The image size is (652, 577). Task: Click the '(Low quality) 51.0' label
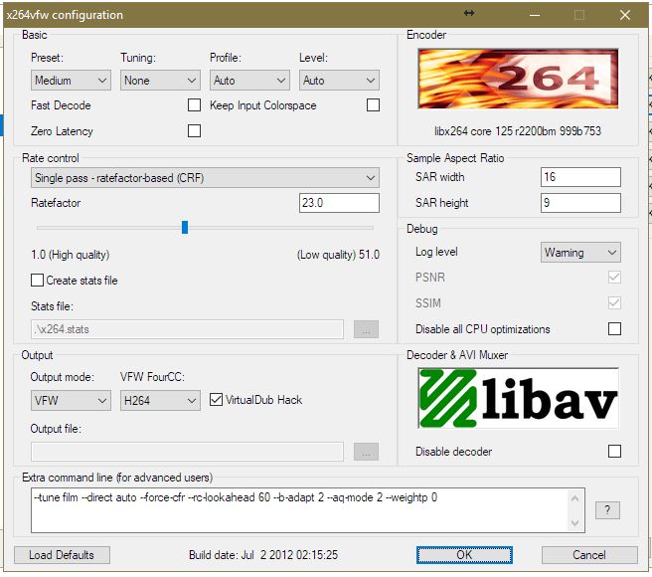(x=338, y=255)
